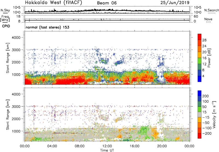Click the '08:00' time tick label
Screen dimensions: 219x152
click(80, 146)
